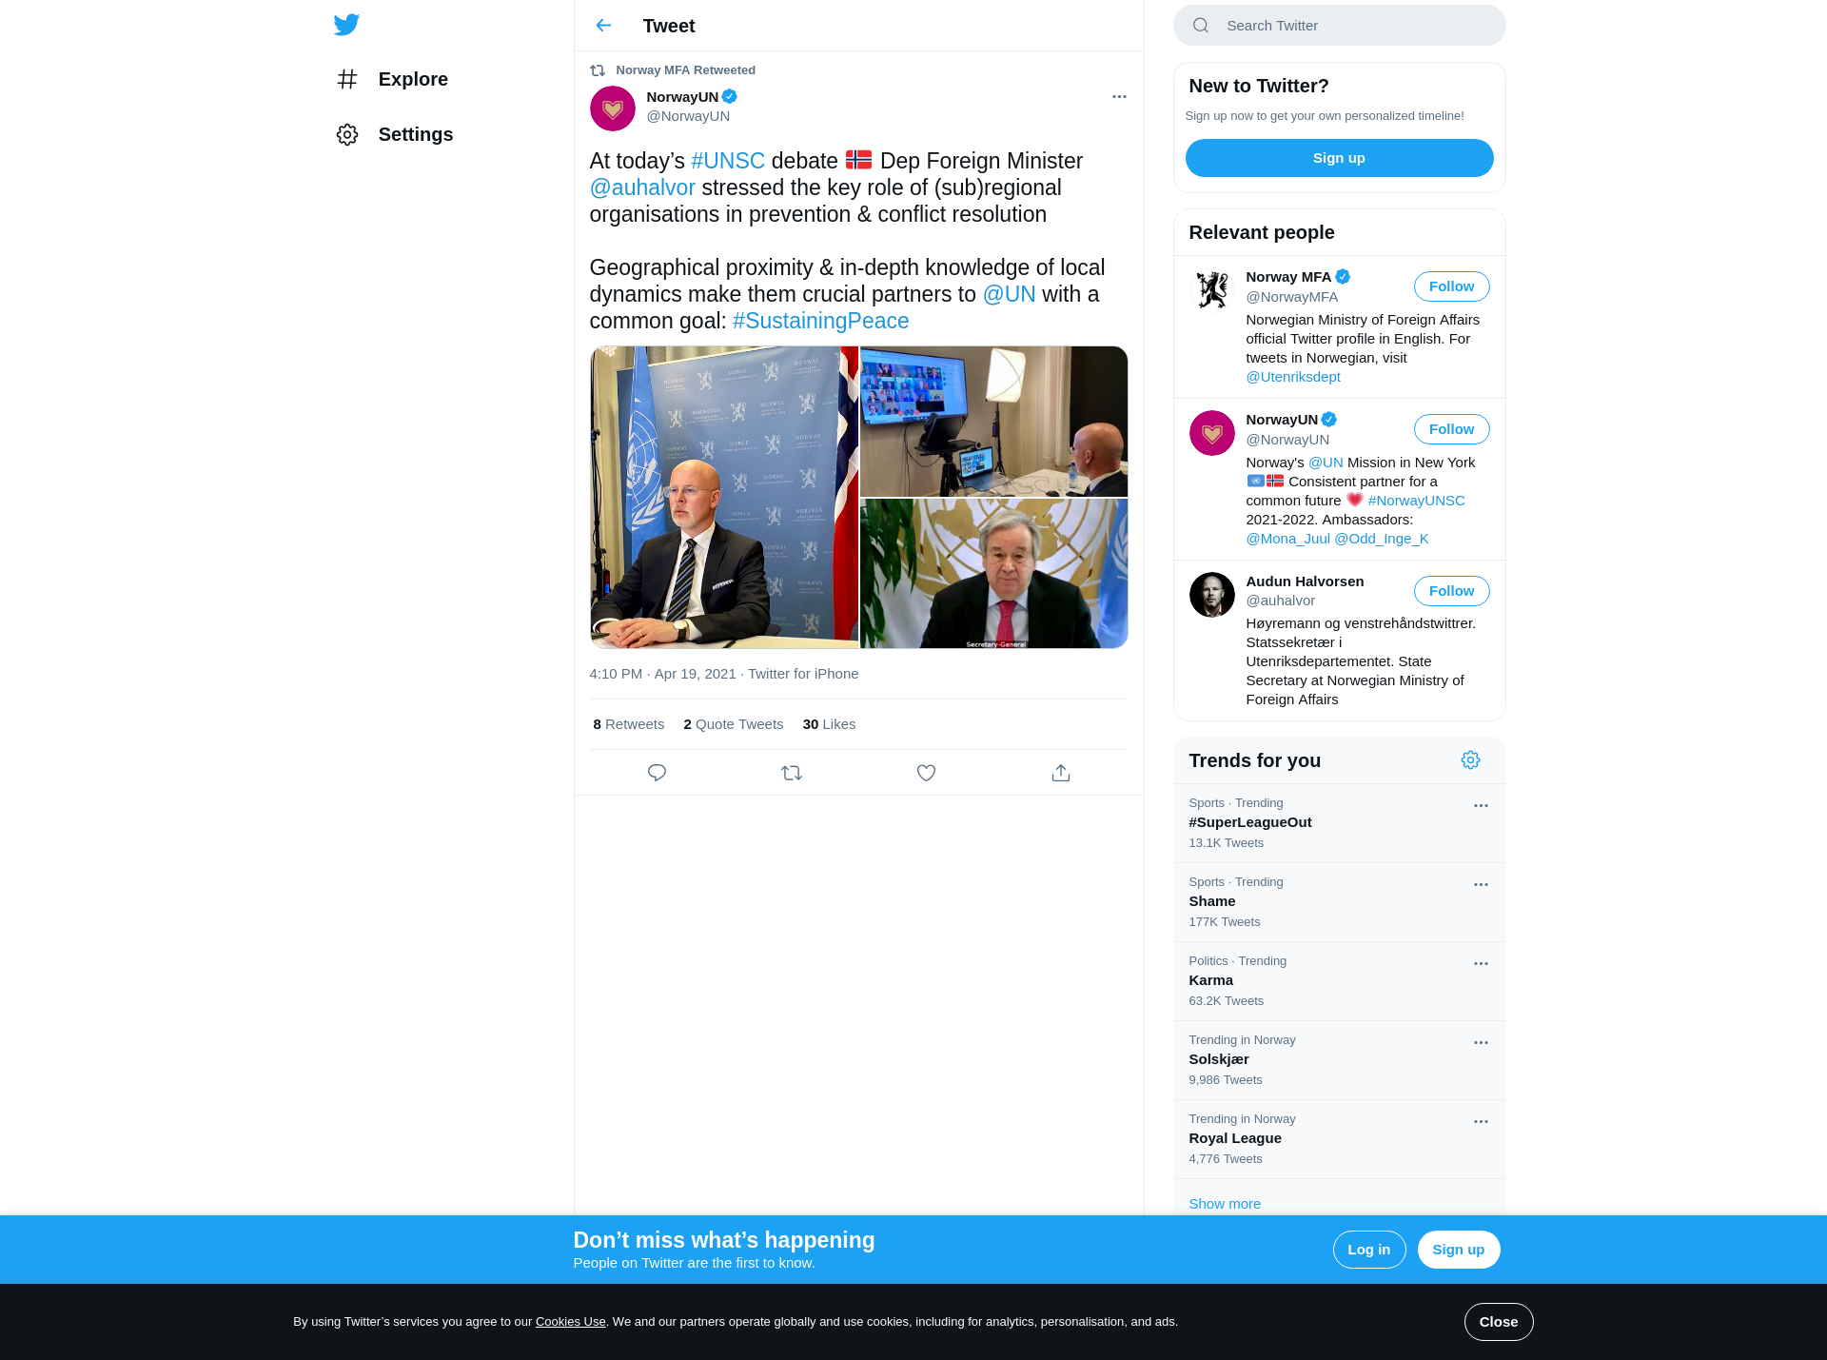Open options for #SuperLeagueOut trend
This screenshot has height=1360, width=1827.
(x=1481, y=805)
